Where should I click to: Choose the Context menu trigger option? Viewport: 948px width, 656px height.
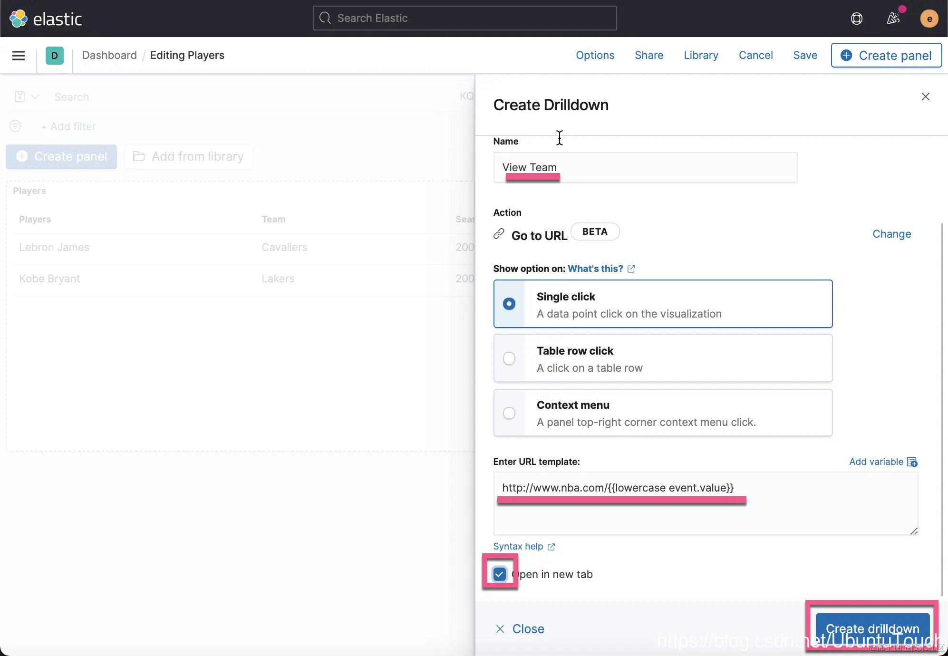[509, 413]
